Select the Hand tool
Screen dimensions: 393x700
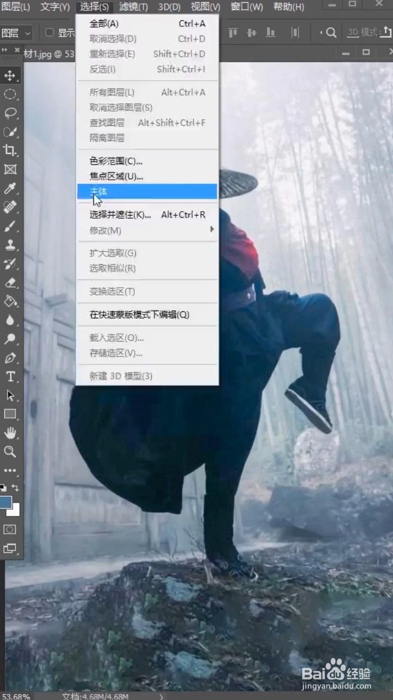coord(10,433)
